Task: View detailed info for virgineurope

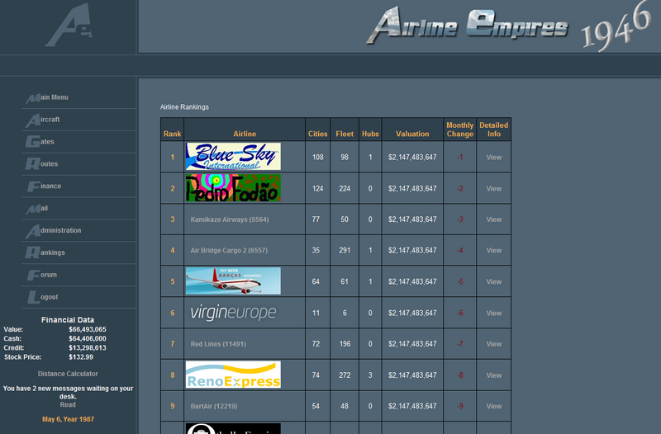Action: click(x=493, y=314)
